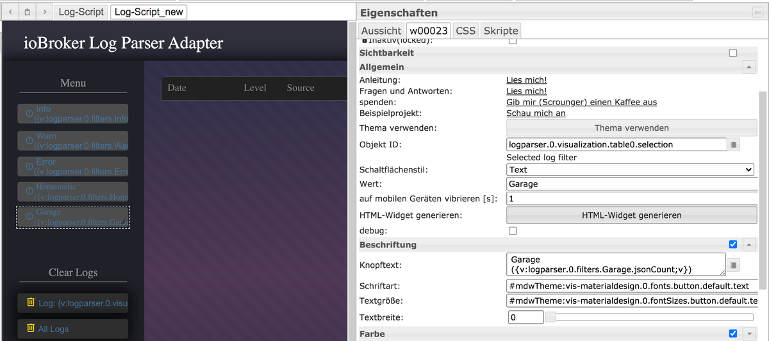The width and height of the screenshot is (769, 341).
Task: Click the scroll tabs right arrow
Action: tap(44, 12)
